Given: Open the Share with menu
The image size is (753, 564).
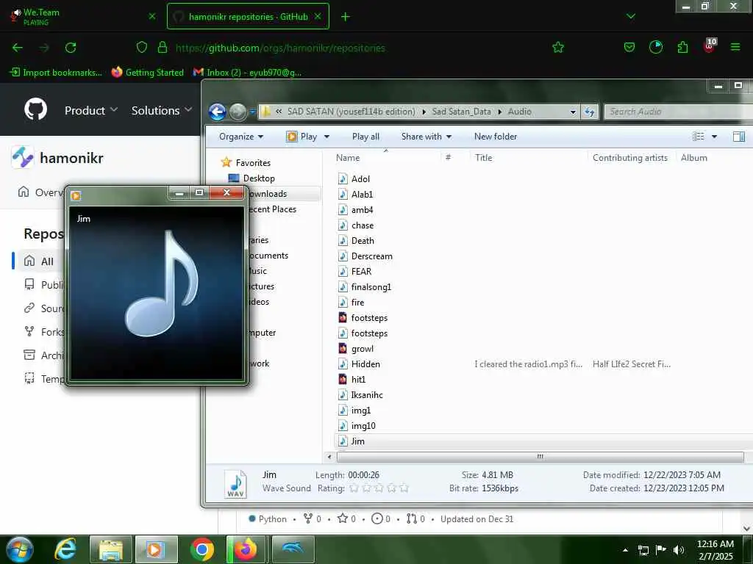Looking at the screenshot, I should [x=427, y=137].
